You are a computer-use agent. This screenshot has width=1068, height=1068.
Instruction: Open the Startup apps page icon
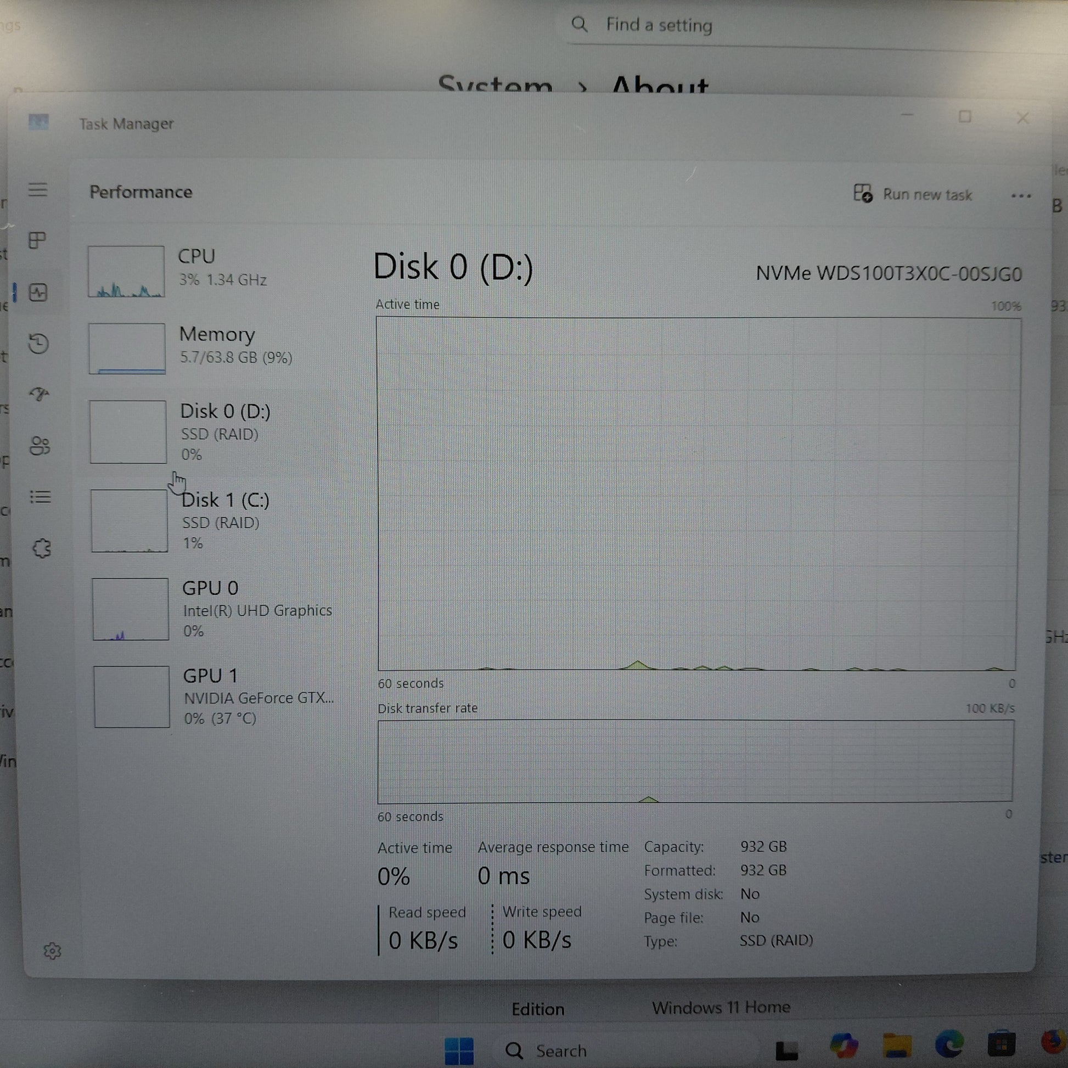[x=40, y=394]
